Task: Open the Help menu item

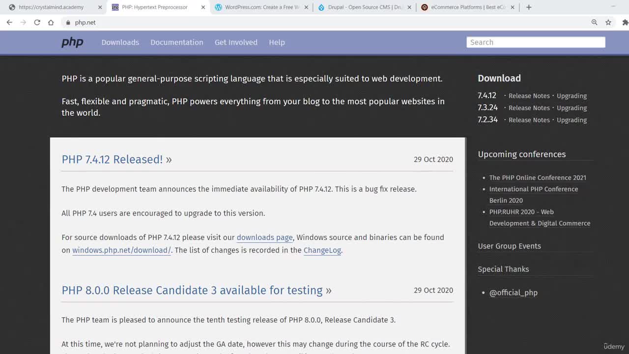Action: pos(277,42)
